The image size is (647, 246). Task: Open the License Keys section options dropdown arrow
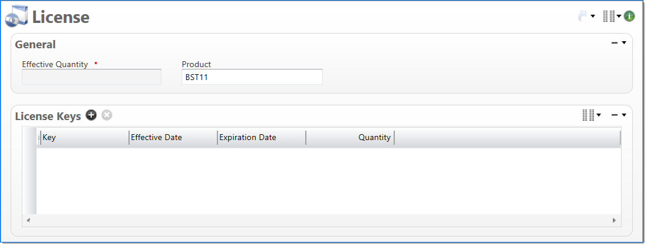tap(624, 115)
